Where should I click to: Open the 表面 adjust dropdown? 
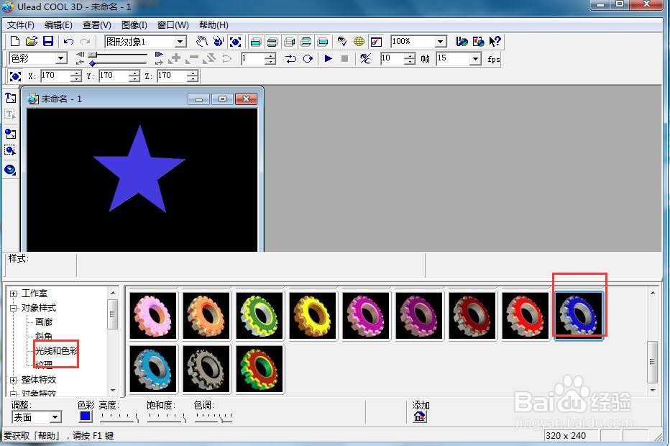[55, 417]
